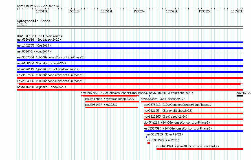
Task: Click the blue bar under esv3587590
Action: point(194,131)
